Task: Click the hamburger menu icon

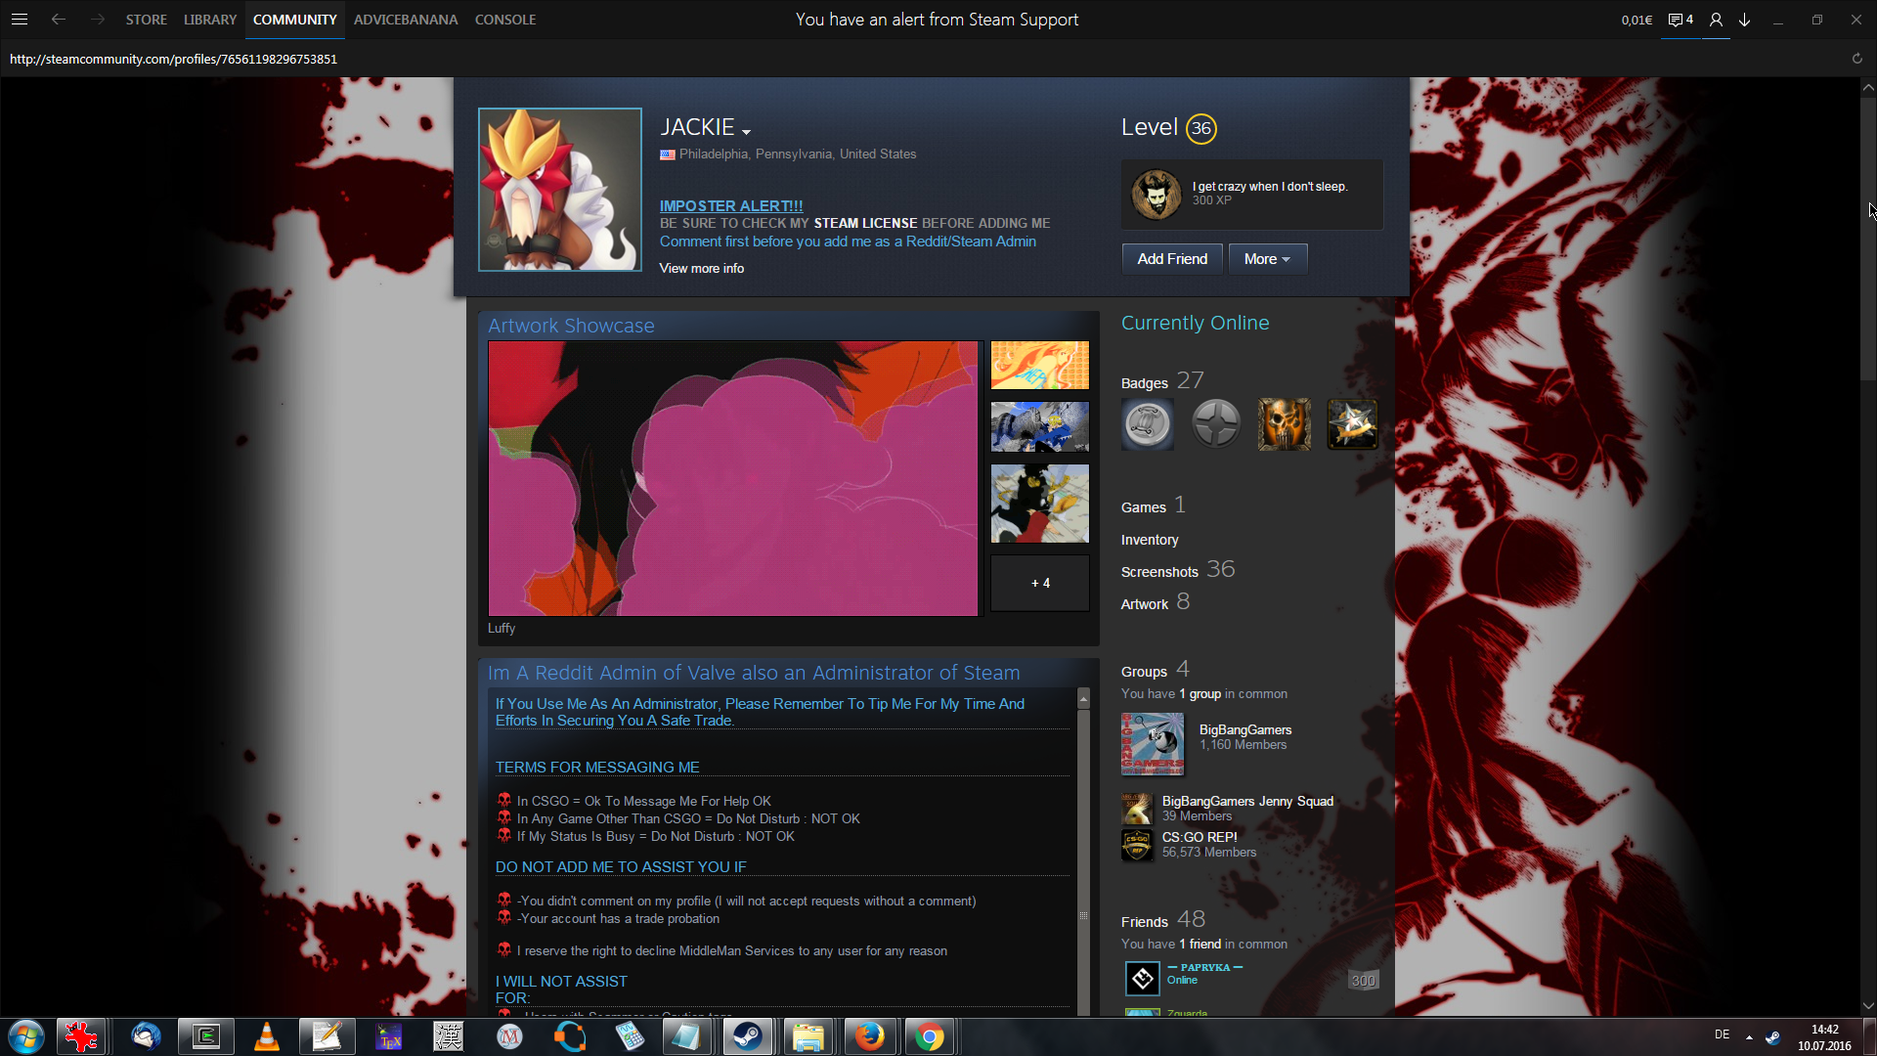Action: [20, 20]
